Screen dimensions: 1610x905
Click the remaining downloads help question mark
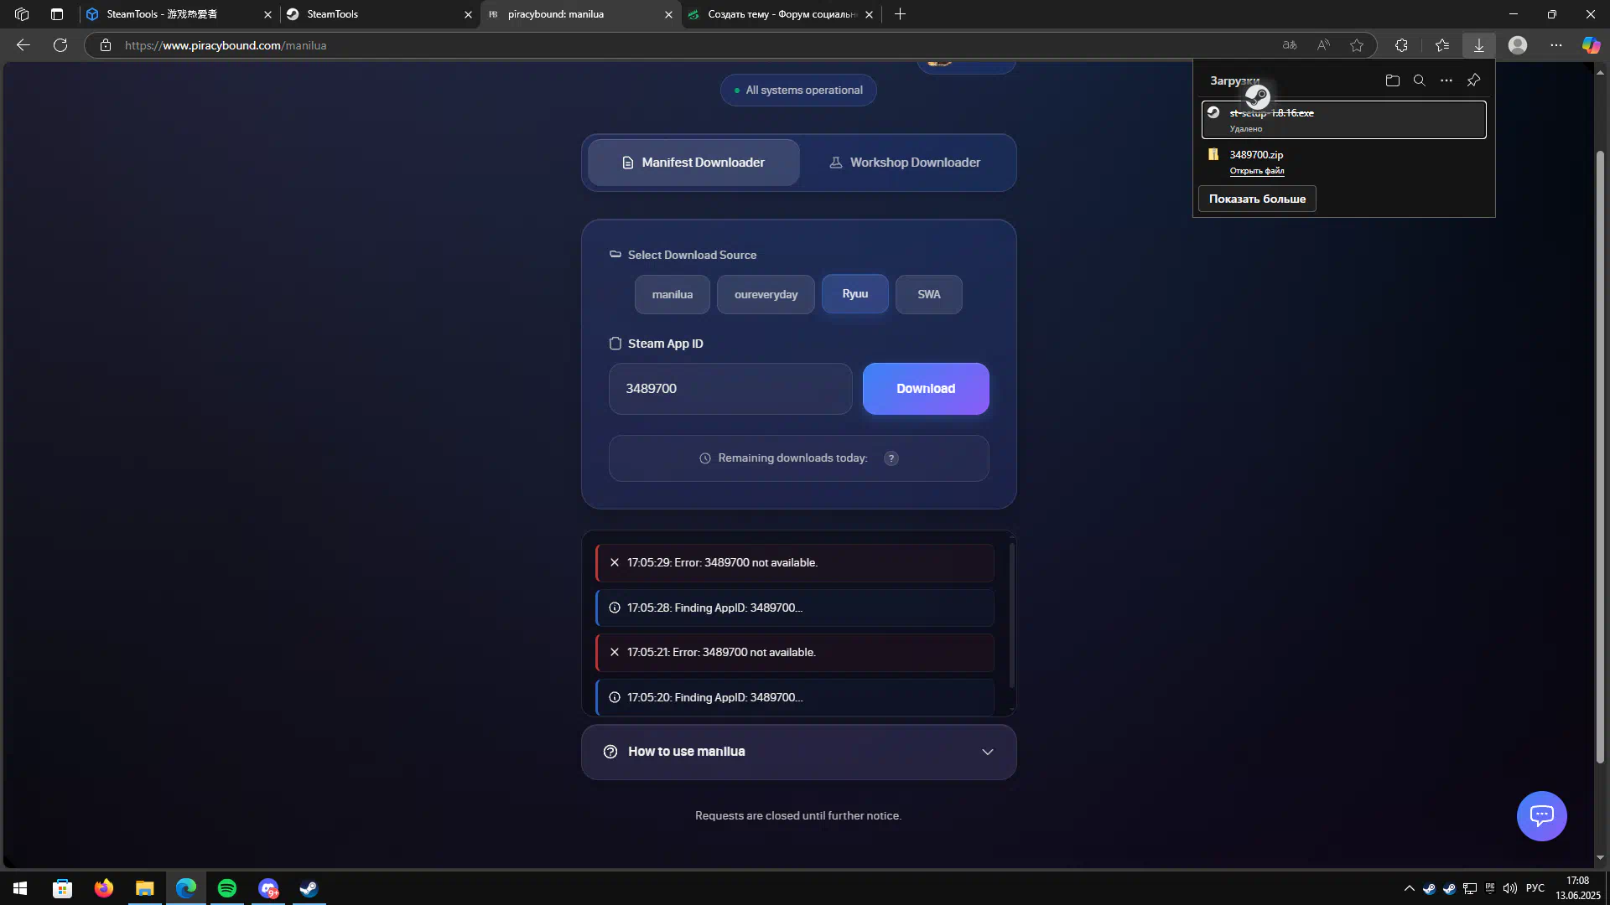click(x=891, y=458)
